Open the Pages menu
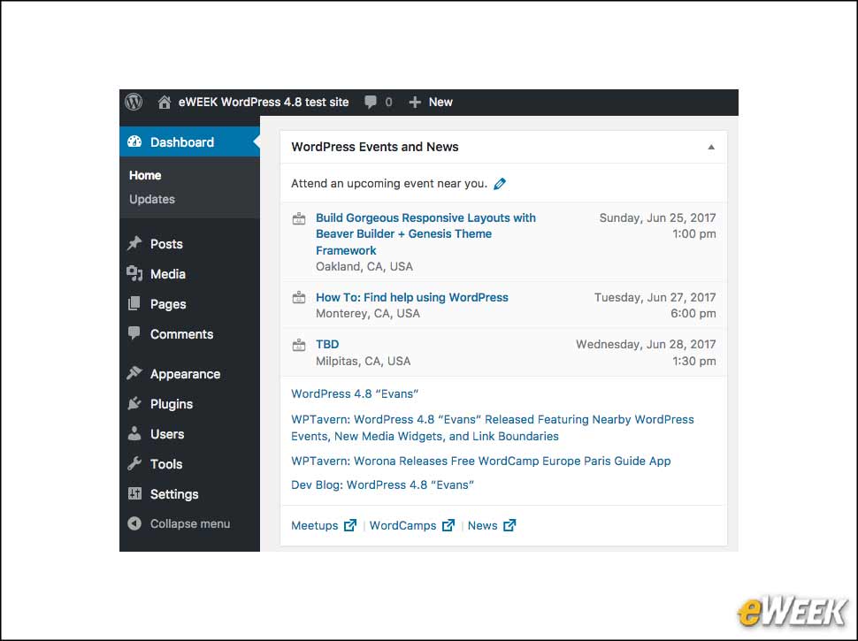 click(168, 304)
